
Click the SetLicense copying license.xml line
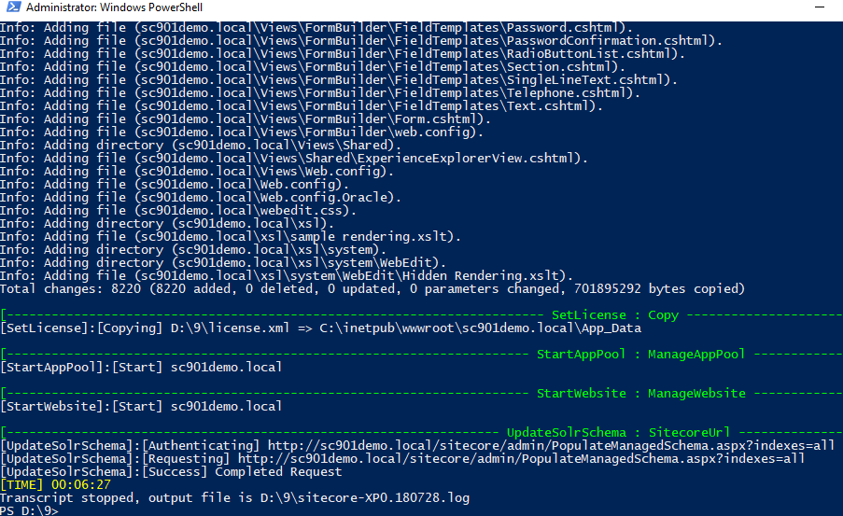(x=320, y=328)
